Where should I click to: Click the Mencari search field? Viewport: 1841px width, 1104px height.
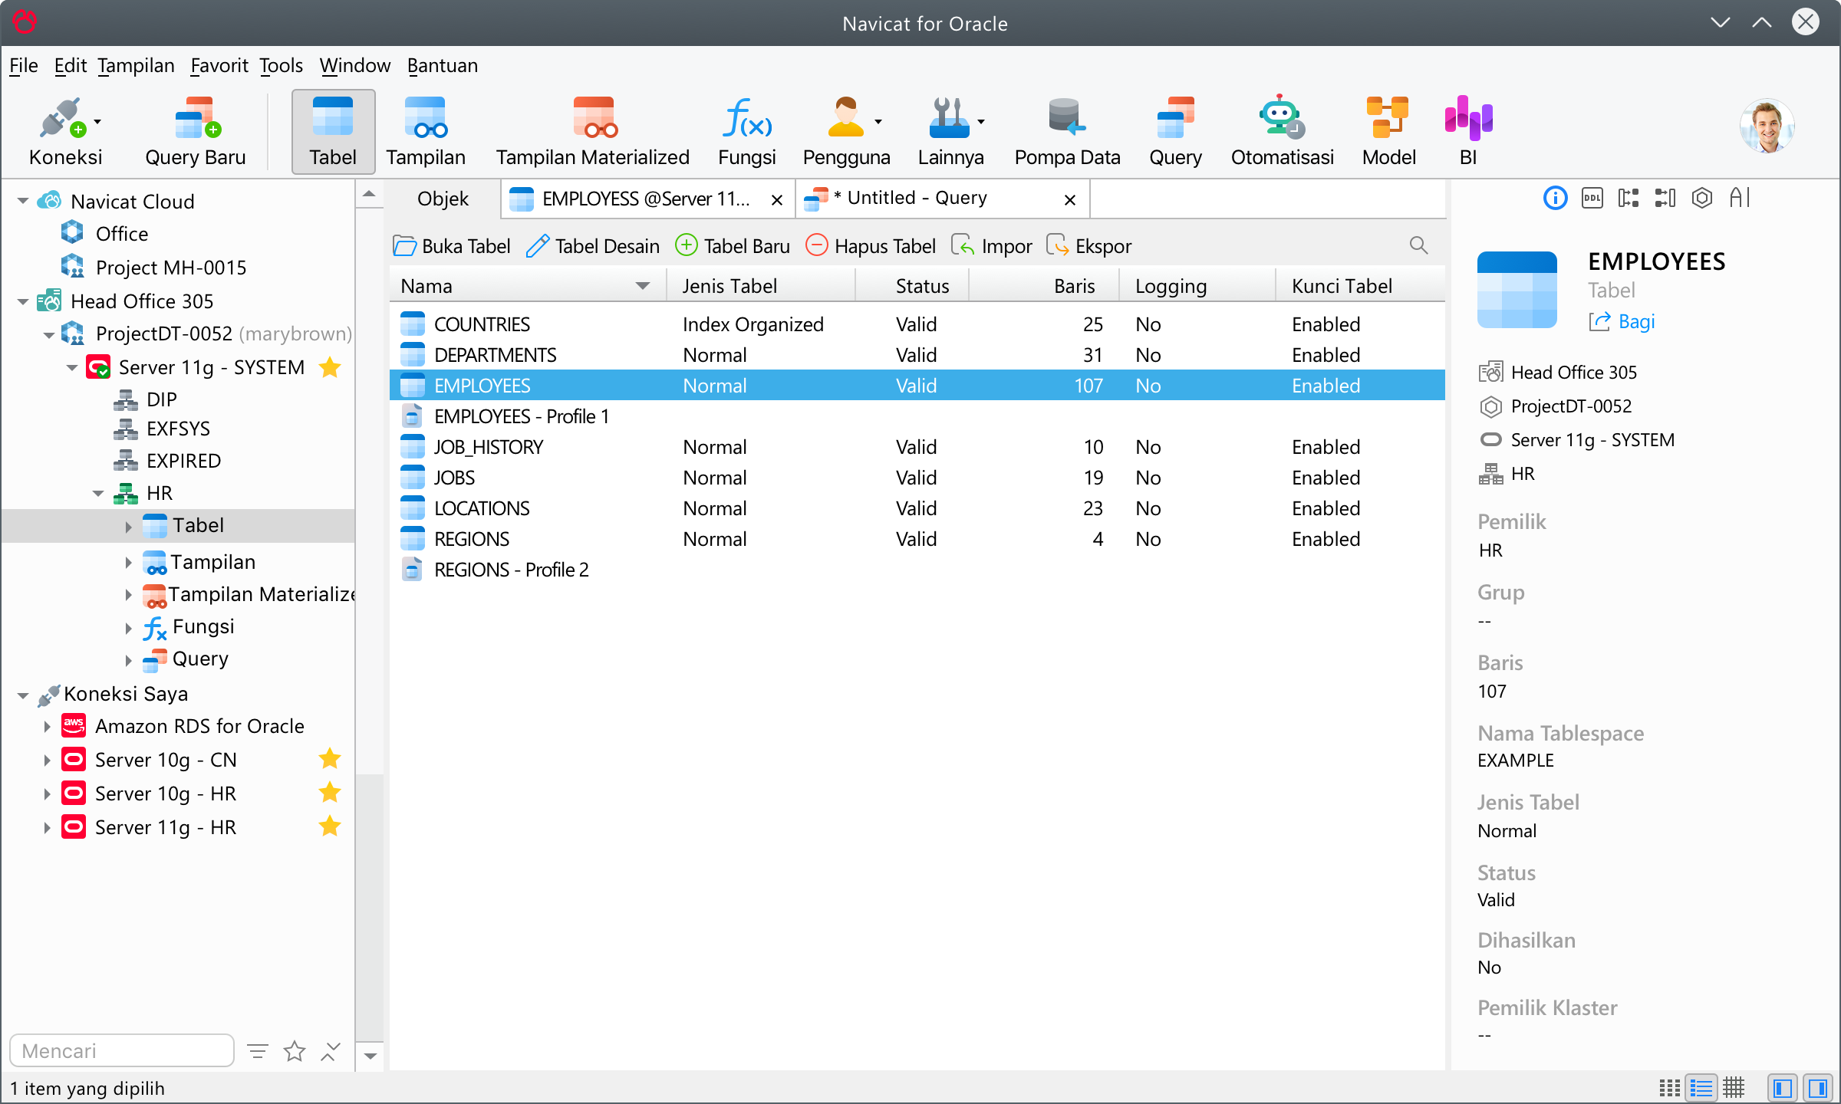121,1050
